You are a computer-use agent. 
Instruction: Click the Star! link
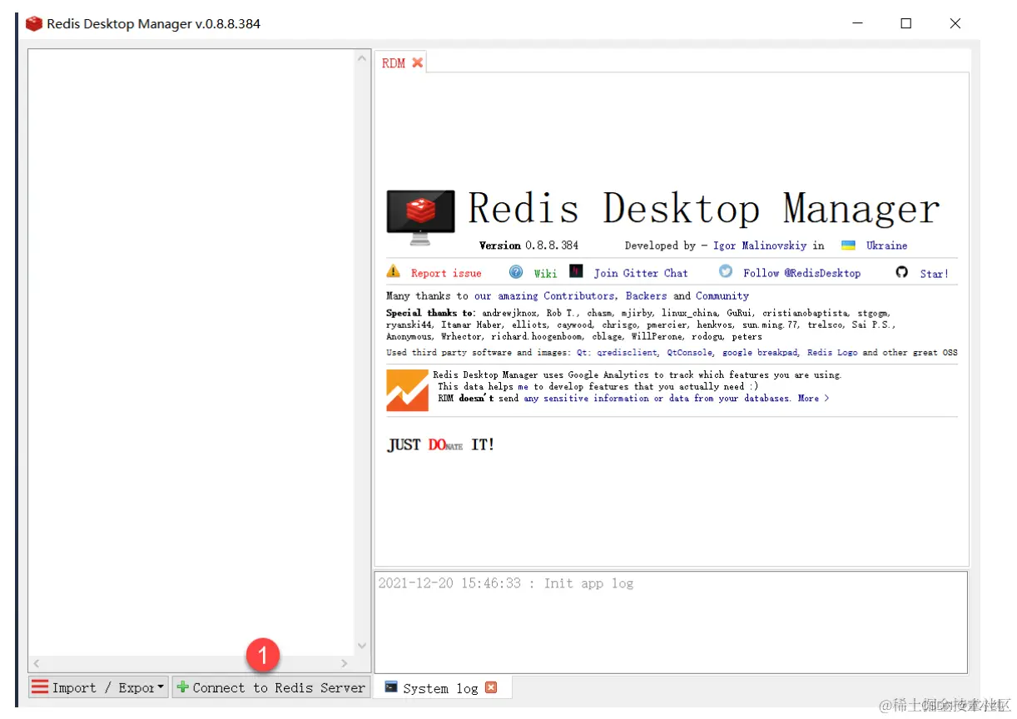934,273
